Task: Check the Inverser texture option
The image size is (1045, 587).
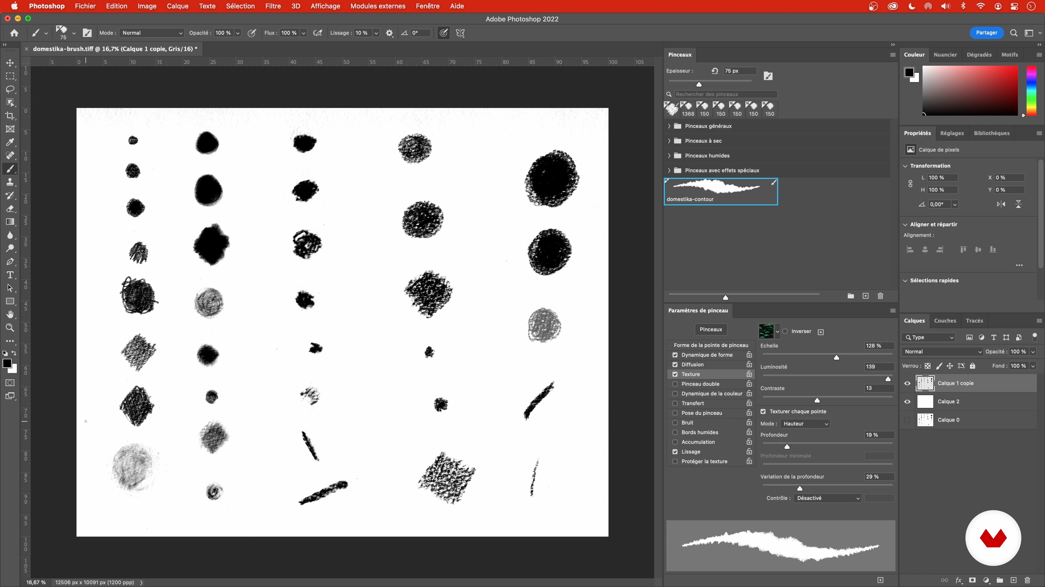Action: pos(785,331)
